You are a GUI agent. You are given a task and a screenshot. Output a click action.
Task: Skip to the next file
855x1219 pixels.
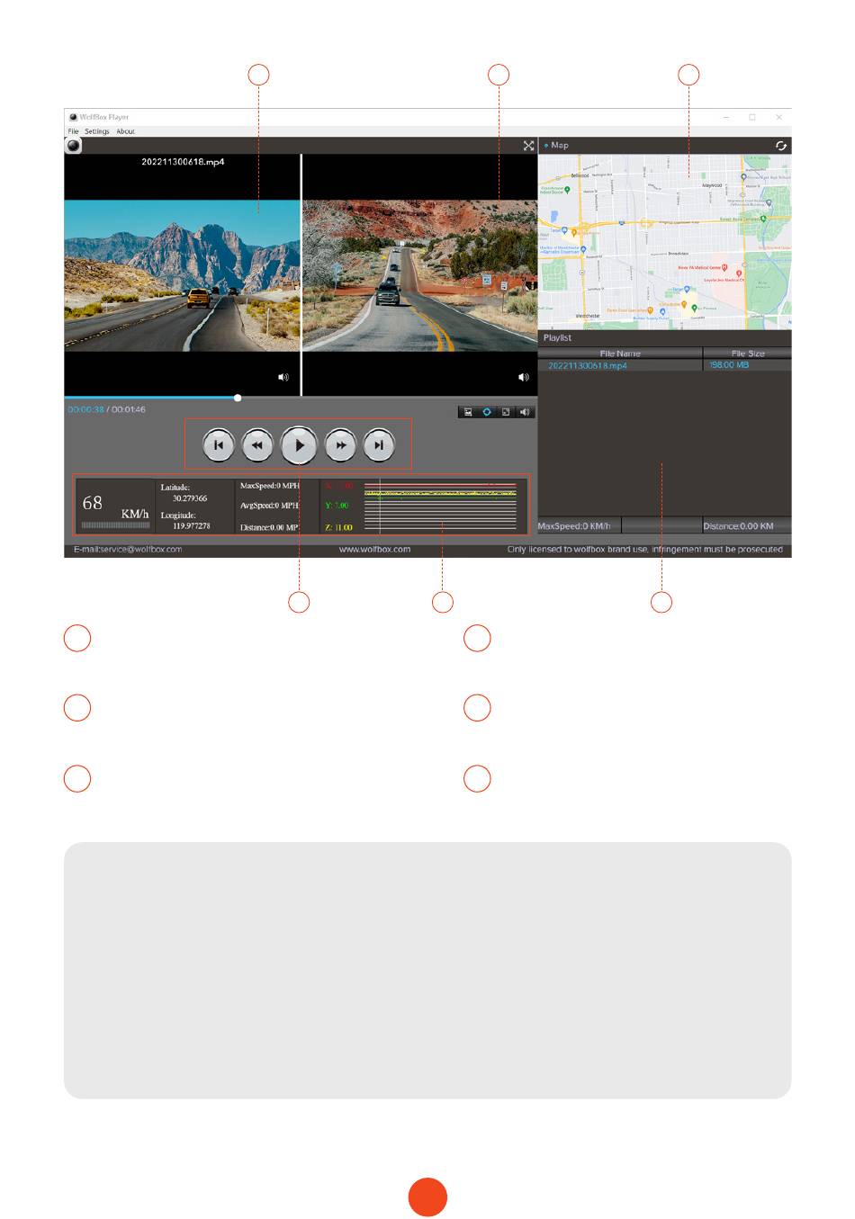point(379,445)
